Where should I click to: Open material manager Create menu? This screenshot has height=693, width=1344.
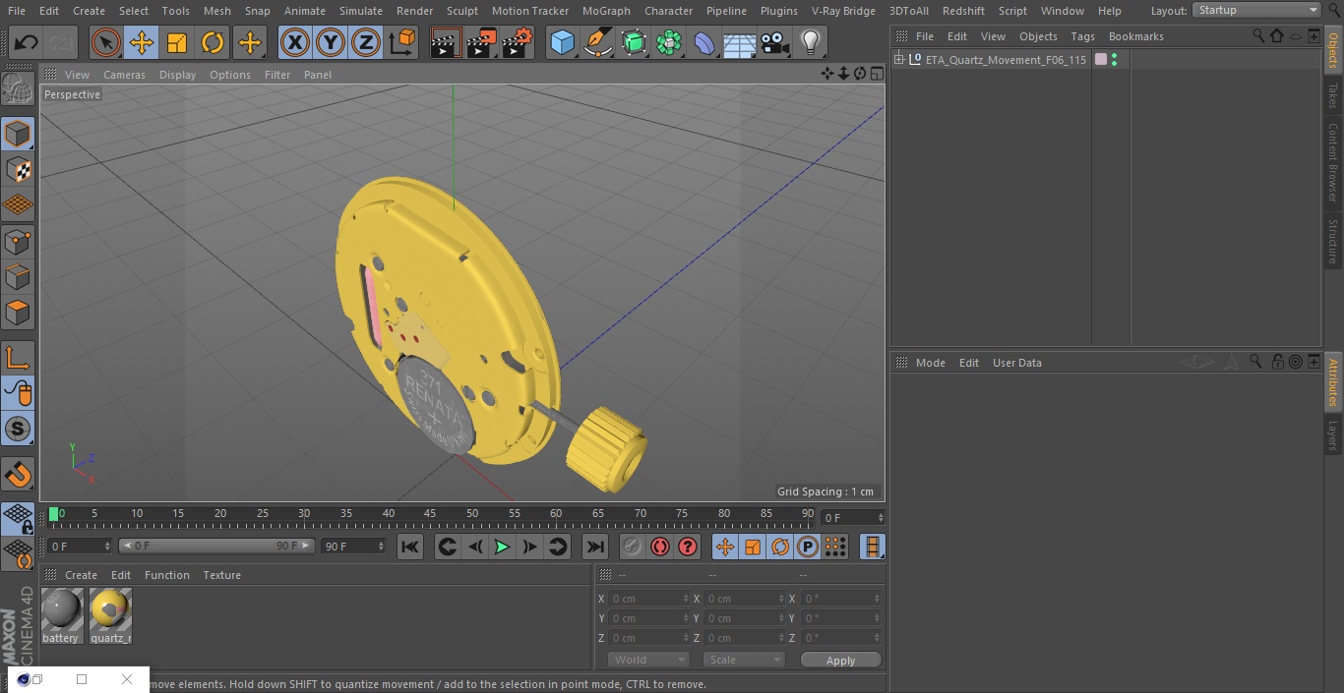[81, 575]
